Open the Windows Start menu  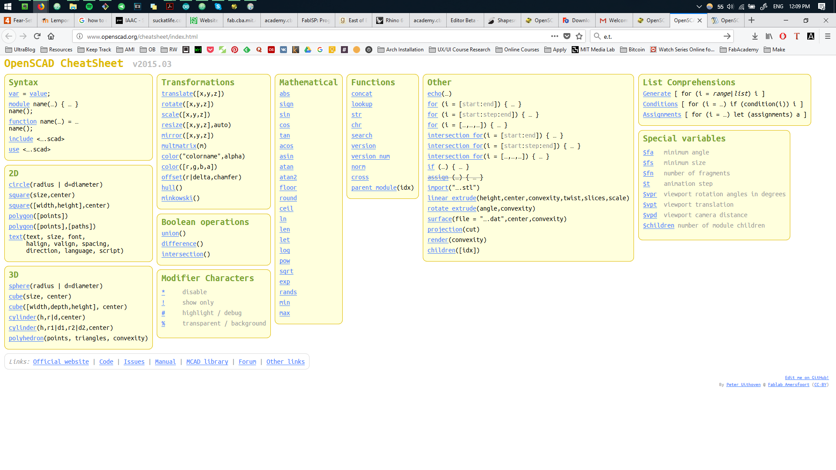pos(8,7)
